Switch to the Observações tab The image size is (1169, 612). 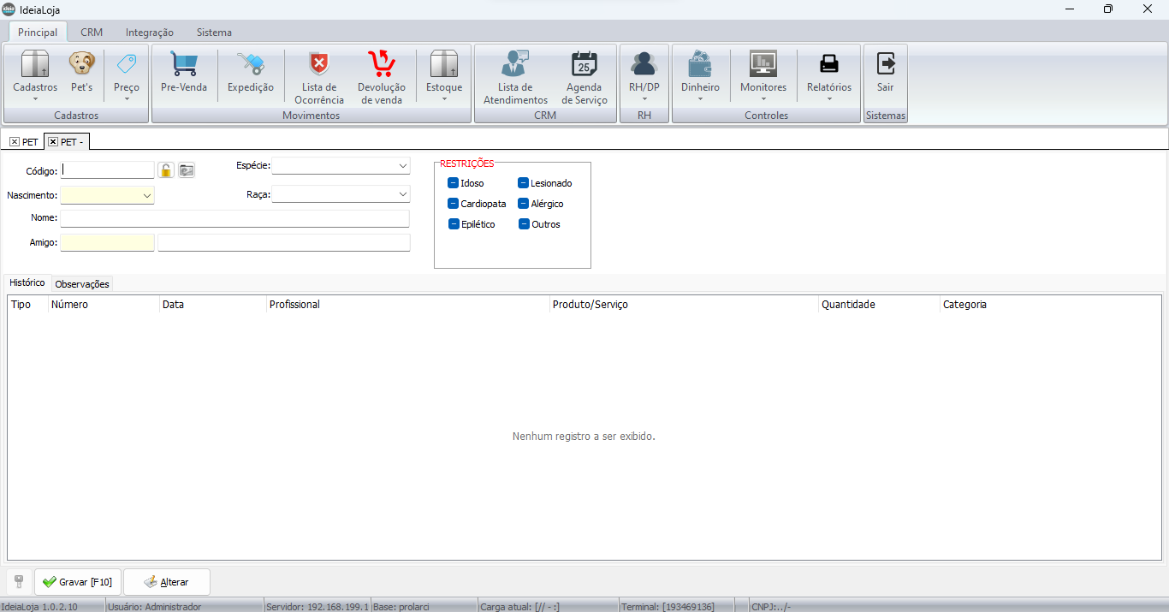(x=82, y=284)
